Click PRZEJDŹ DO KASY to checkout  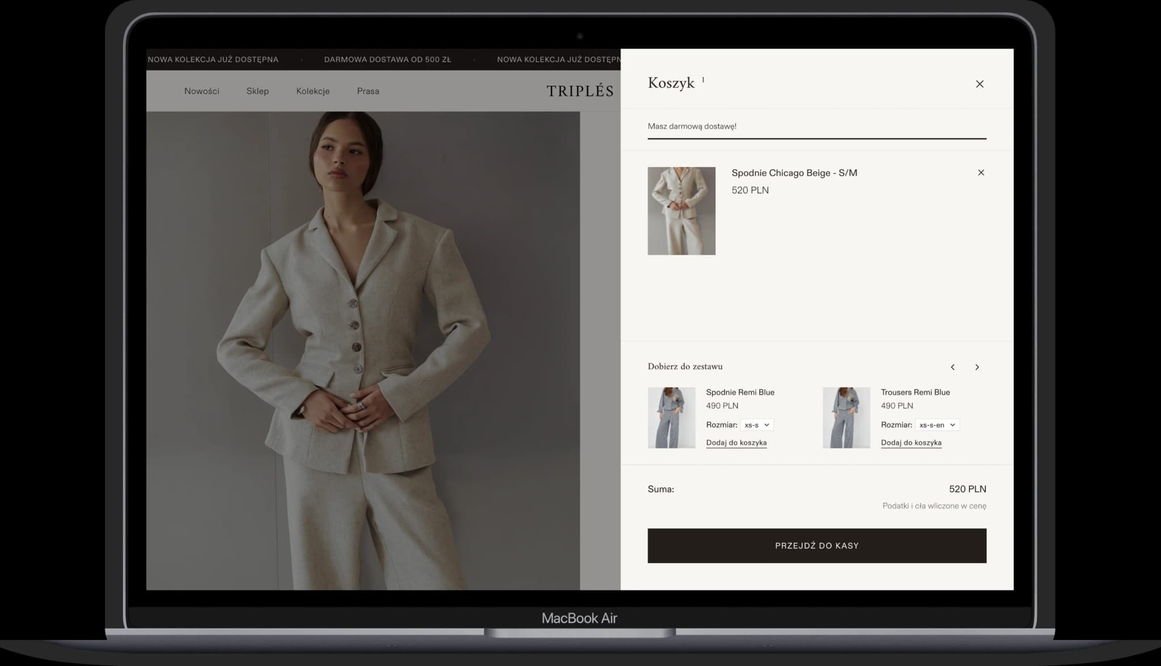point(816,545)
